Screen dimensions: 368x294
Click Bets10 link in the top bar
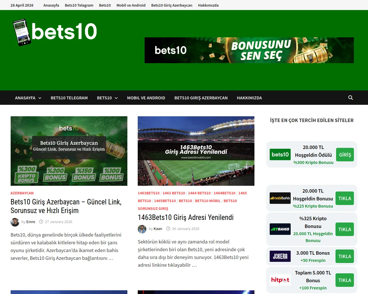(105, 5)
